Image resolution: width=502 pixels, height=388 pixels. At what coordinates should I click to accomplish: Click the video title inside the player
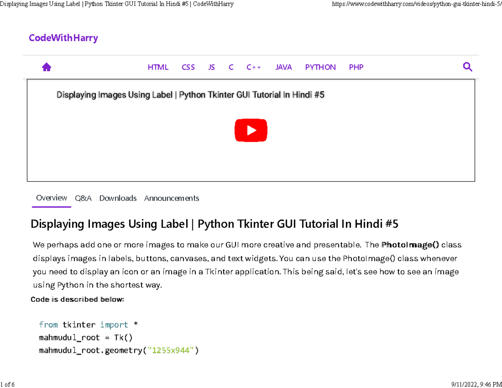pyautogui.click(x=190, y=95)
